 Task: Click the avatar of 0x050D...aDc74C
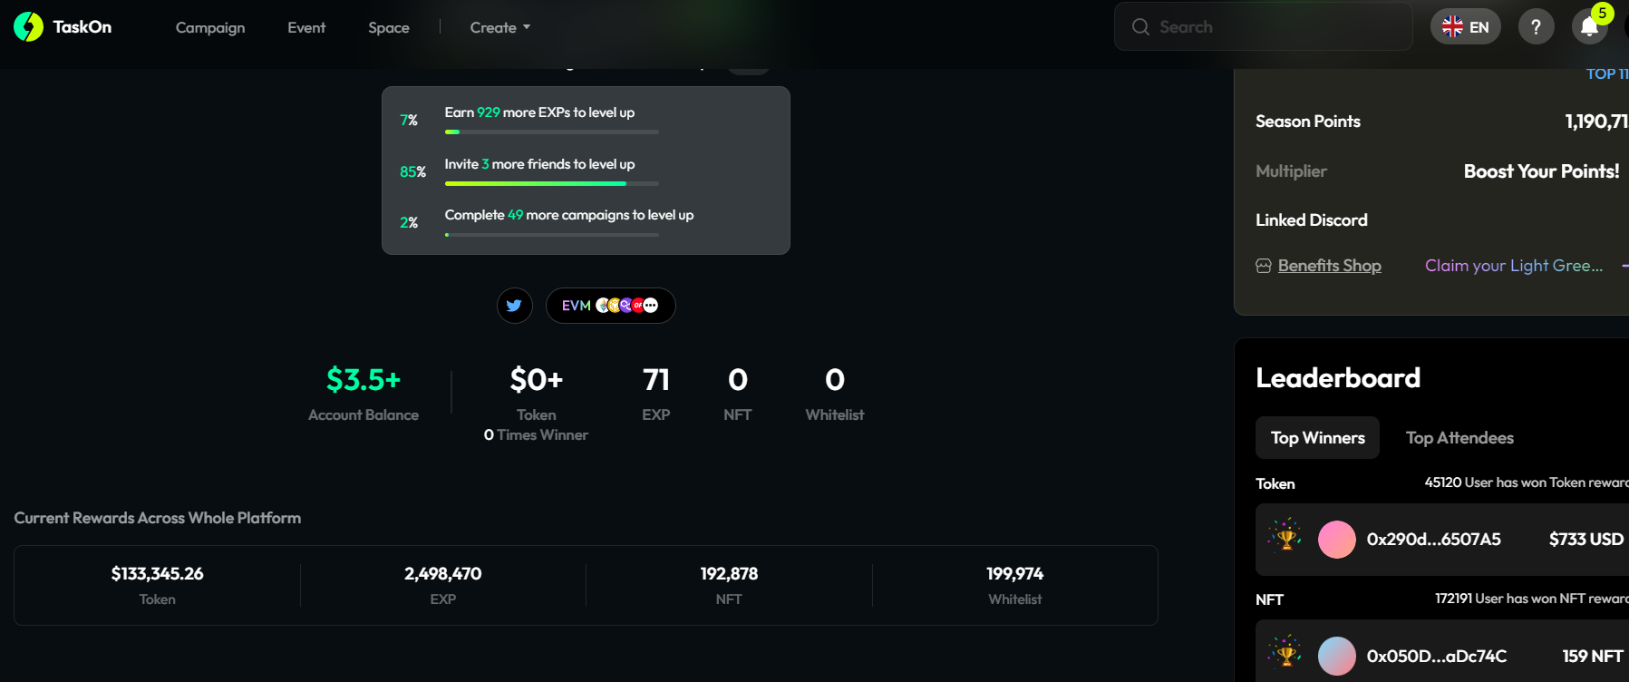(1336, 656)
